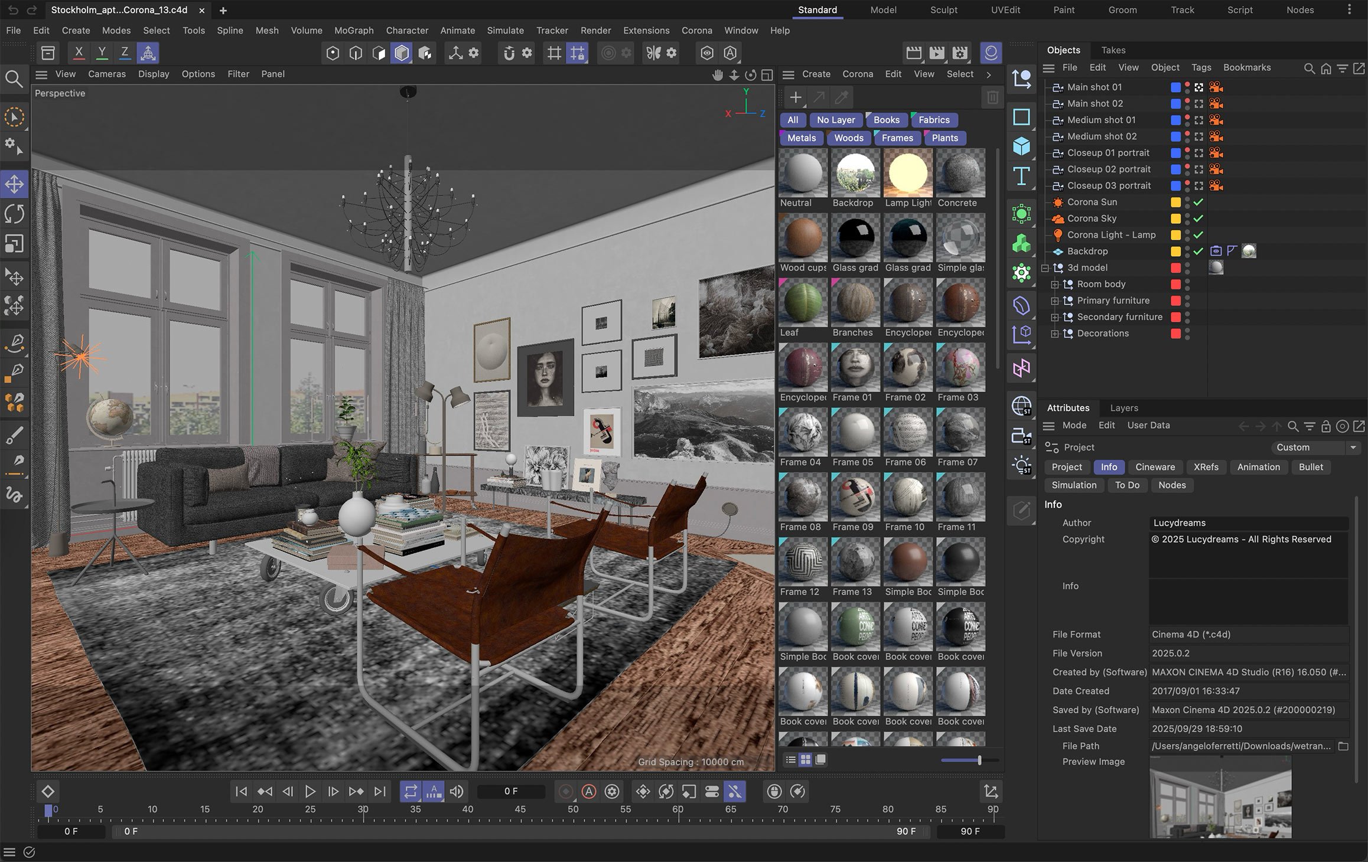Click the Text spline T icon
Screen dimensions: 1368x862
click(x=1021, y=176)
